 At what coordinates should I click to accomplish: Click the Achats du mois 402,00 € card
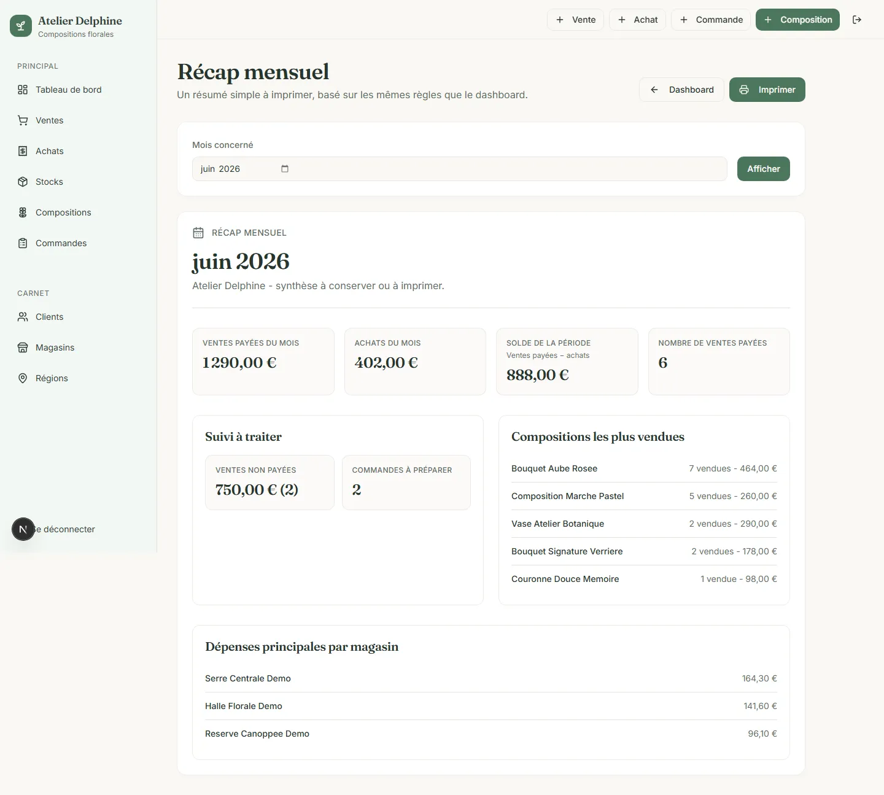click(415, 362)
